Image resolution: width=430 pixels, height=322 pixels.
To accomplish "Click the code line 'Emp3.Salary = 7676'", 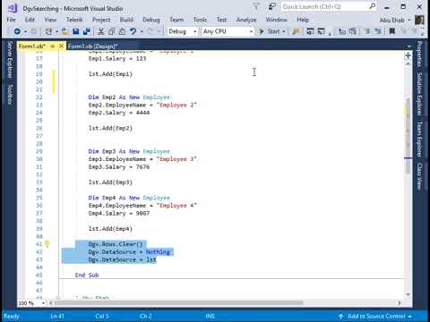I will pyautogui.click(x=119, y=167).
